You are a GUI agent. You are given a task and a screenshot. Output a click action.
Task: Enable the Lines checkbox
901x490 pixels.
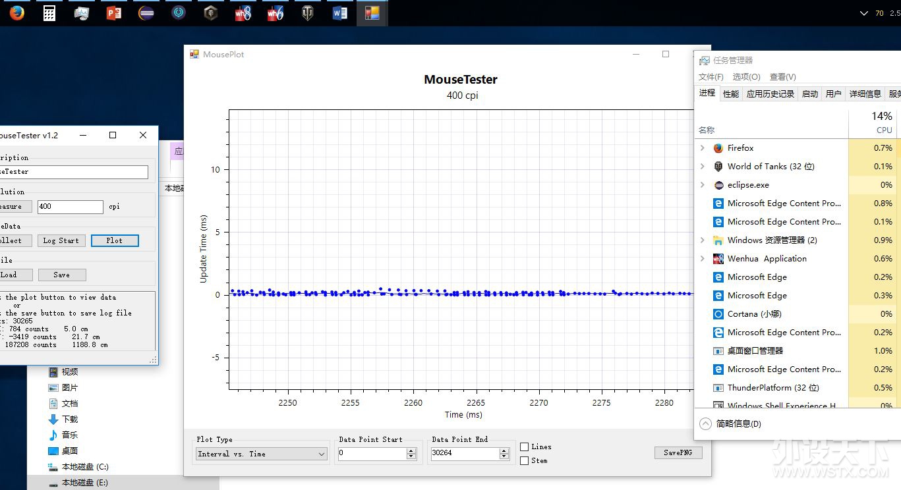pyautogui.click(x=524, y=447)
